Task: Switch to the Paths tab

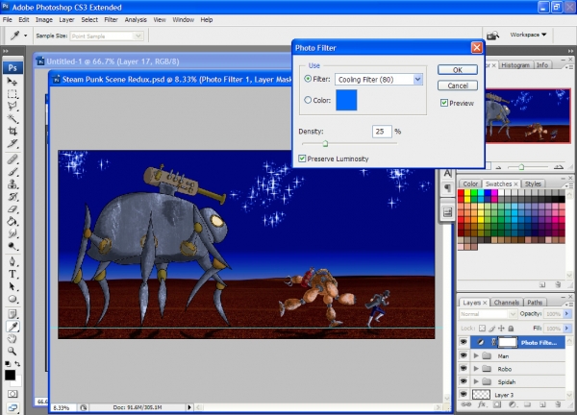Action: [535, 303]
